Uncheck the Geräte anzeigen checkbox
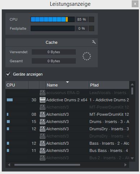This screenshot has width=140, height=174. tap(8, 74)
